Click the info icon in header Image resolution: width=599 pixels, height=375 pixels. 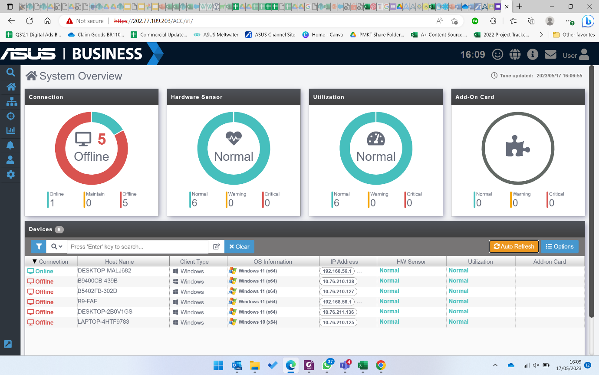point(533,54)
